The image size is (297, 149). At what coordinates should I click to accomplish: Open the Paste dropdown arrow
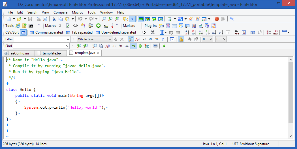pyautogui.click(x=72, y=19)
